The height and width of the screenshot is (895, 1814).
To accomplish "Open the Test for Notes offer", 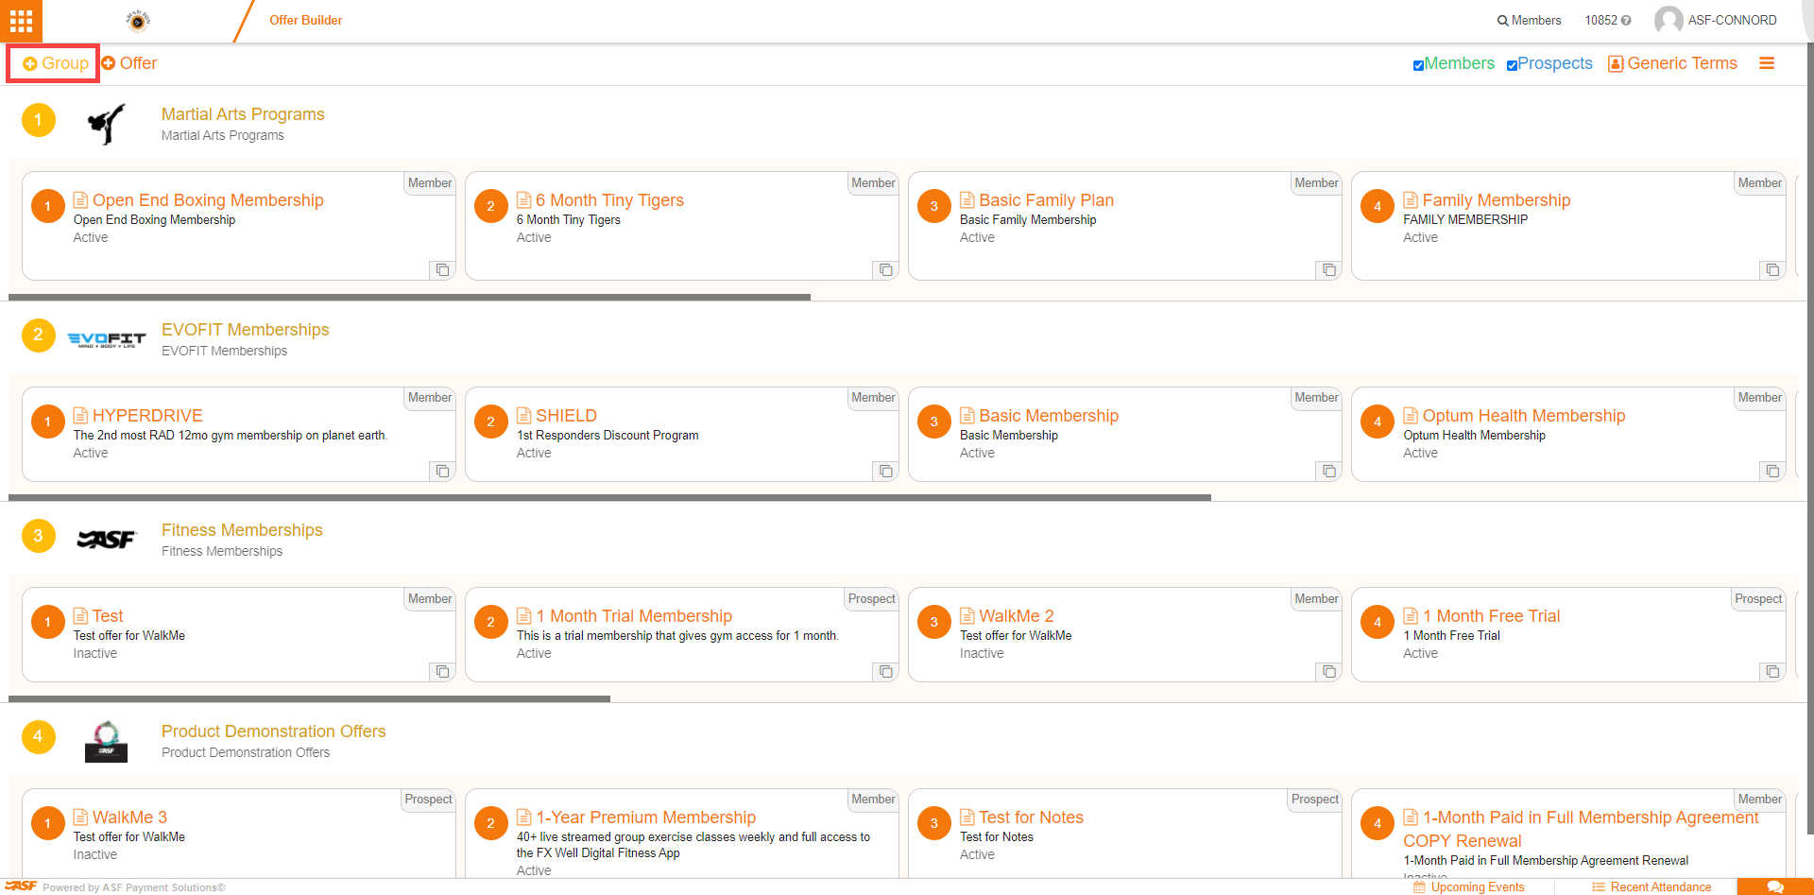I will pyautogui.click(x=1031, y=818).
